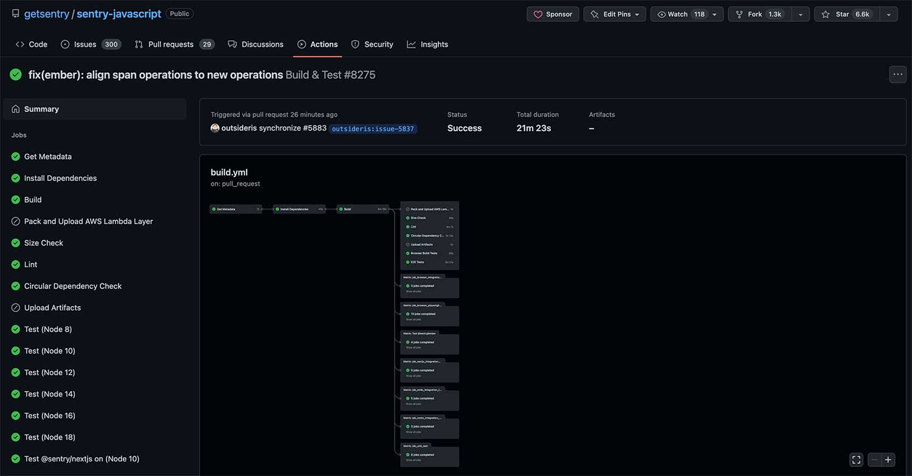Expand Show all jobs in job_node_integration matrix
912x476 pixels.
coord(413,404)
